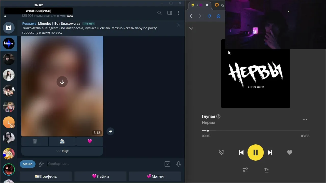Viewport: 326px width, 183px height.
Task: Focus the 'Сообщение...' message input
Action: (104, 164)
